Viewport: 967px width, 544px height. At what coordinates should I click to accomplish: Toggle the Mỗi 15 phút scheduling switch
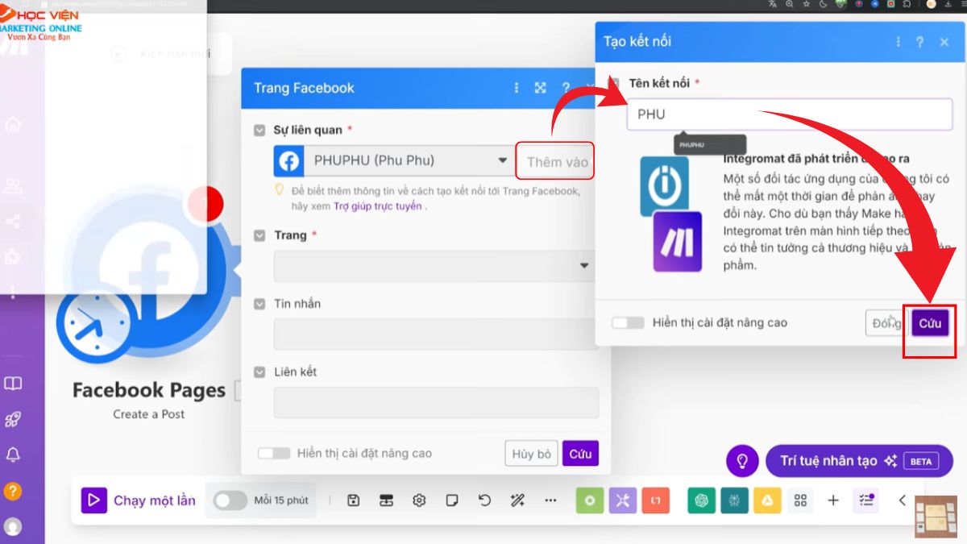click(230, 500)
